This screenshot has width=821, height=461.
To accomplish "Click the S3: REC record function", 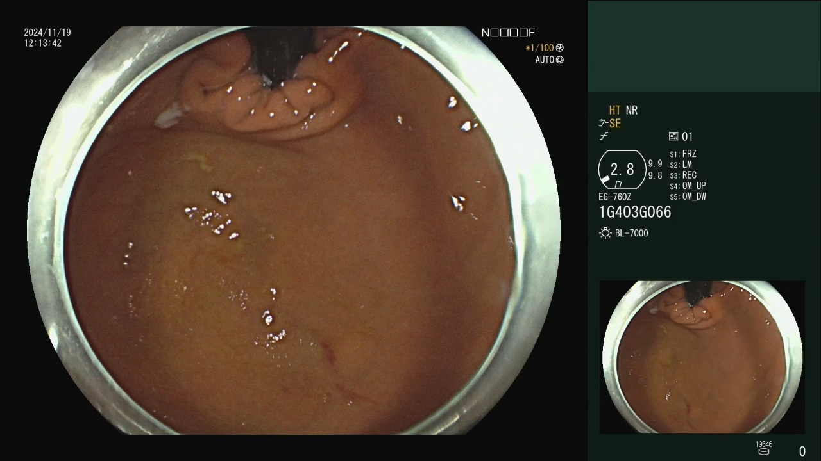I will (x=683, y=175).
